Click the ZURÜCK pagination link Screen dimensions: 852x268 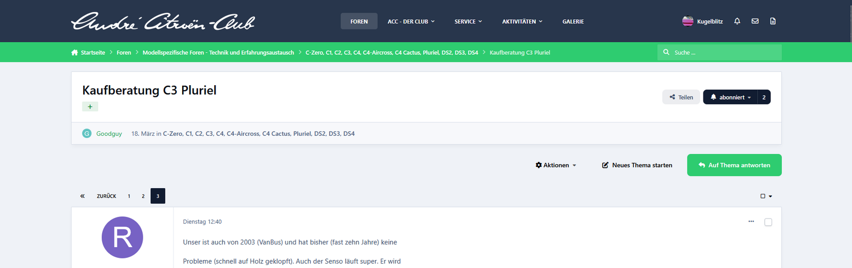(106, 196)
